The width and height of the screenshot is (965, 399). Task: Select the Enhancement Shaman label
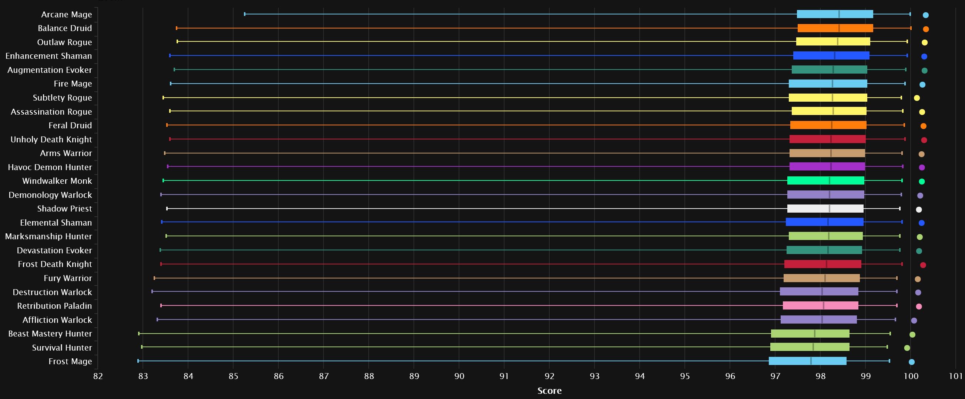point(49,56)
